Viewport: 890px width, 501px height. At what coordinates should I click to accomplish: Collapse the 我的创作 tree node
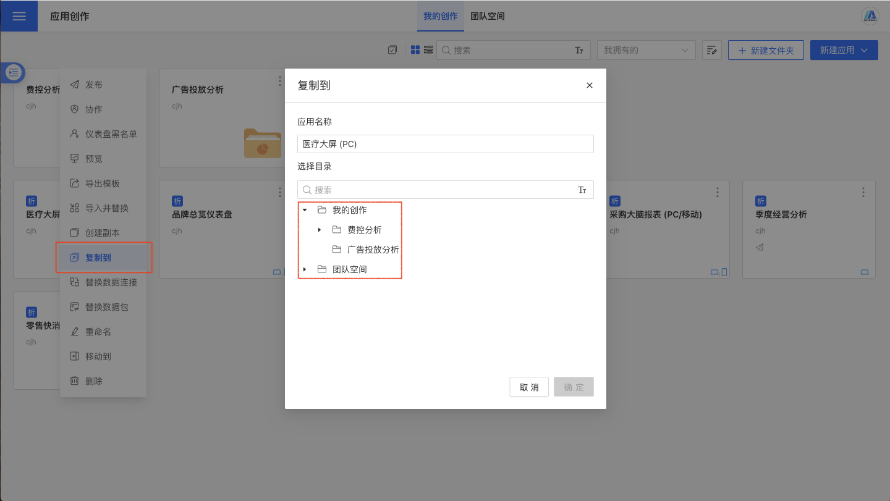(x=305, y=210)
